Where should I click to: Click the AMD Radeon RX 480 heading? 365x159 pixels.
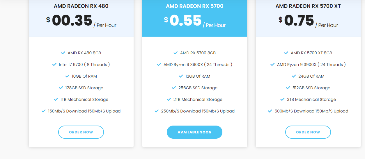point(81,6)
